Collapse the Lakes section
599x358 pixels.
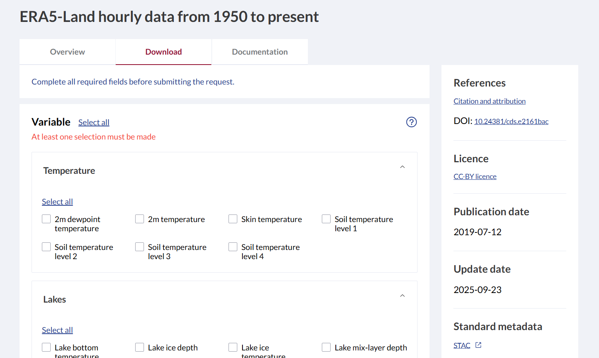point(402,295)
